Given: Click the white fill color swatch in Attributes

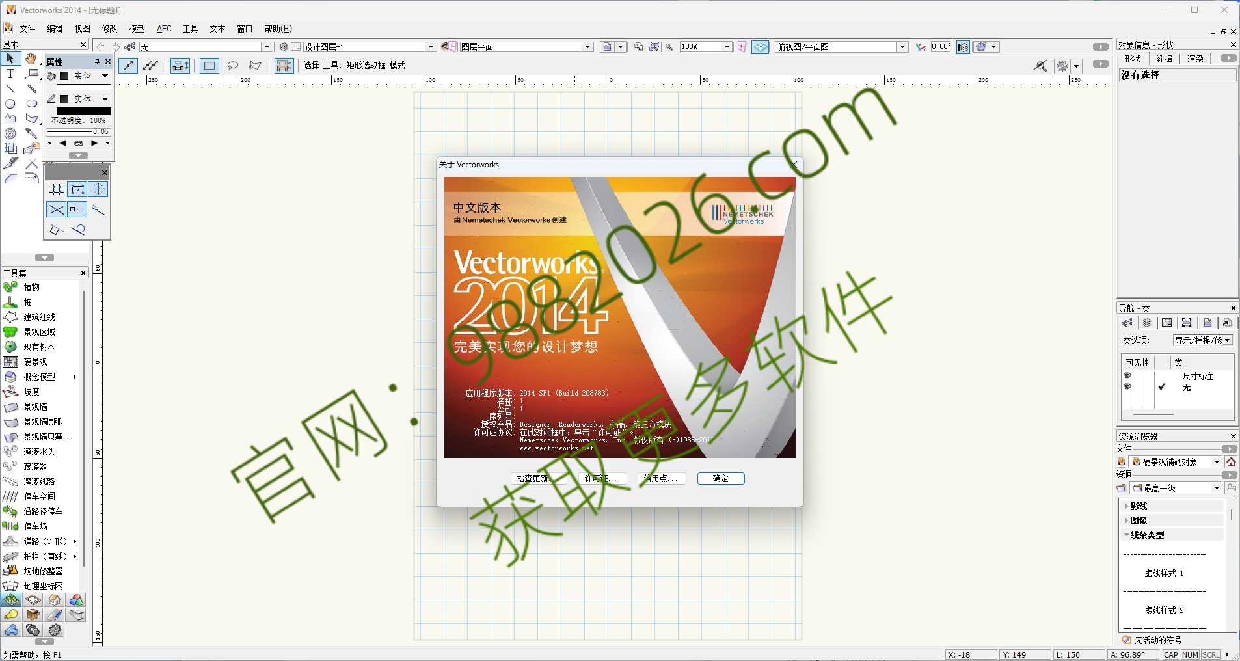Looking at the screenshot, I should pyautogui.click(x=84, y=87).
